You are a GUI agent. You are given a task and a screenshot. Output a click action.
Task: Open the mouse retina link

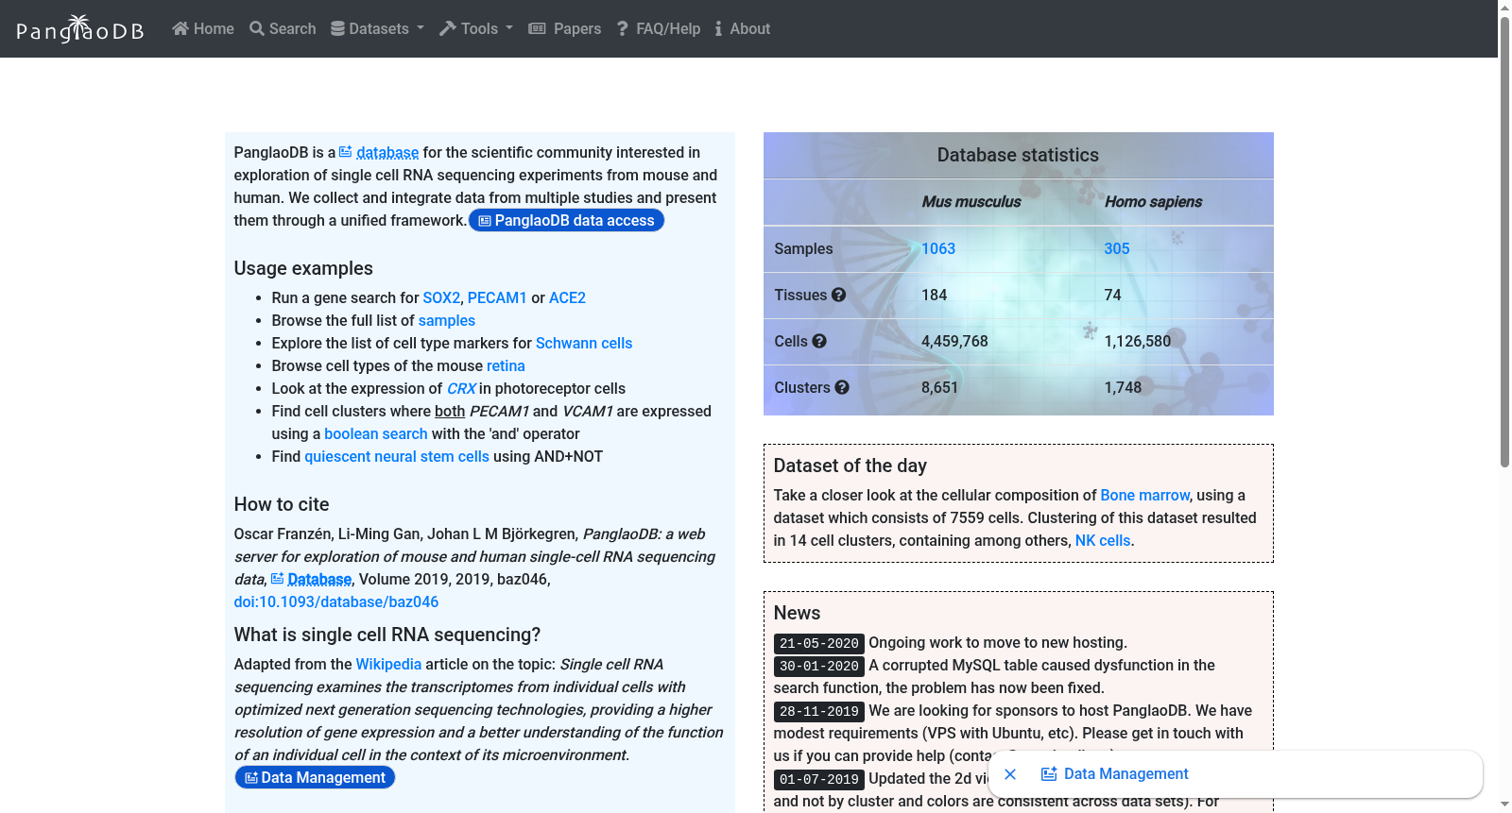click(506, 365)
